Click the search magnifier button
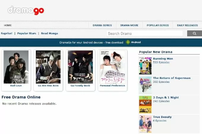 click(194, 33)
